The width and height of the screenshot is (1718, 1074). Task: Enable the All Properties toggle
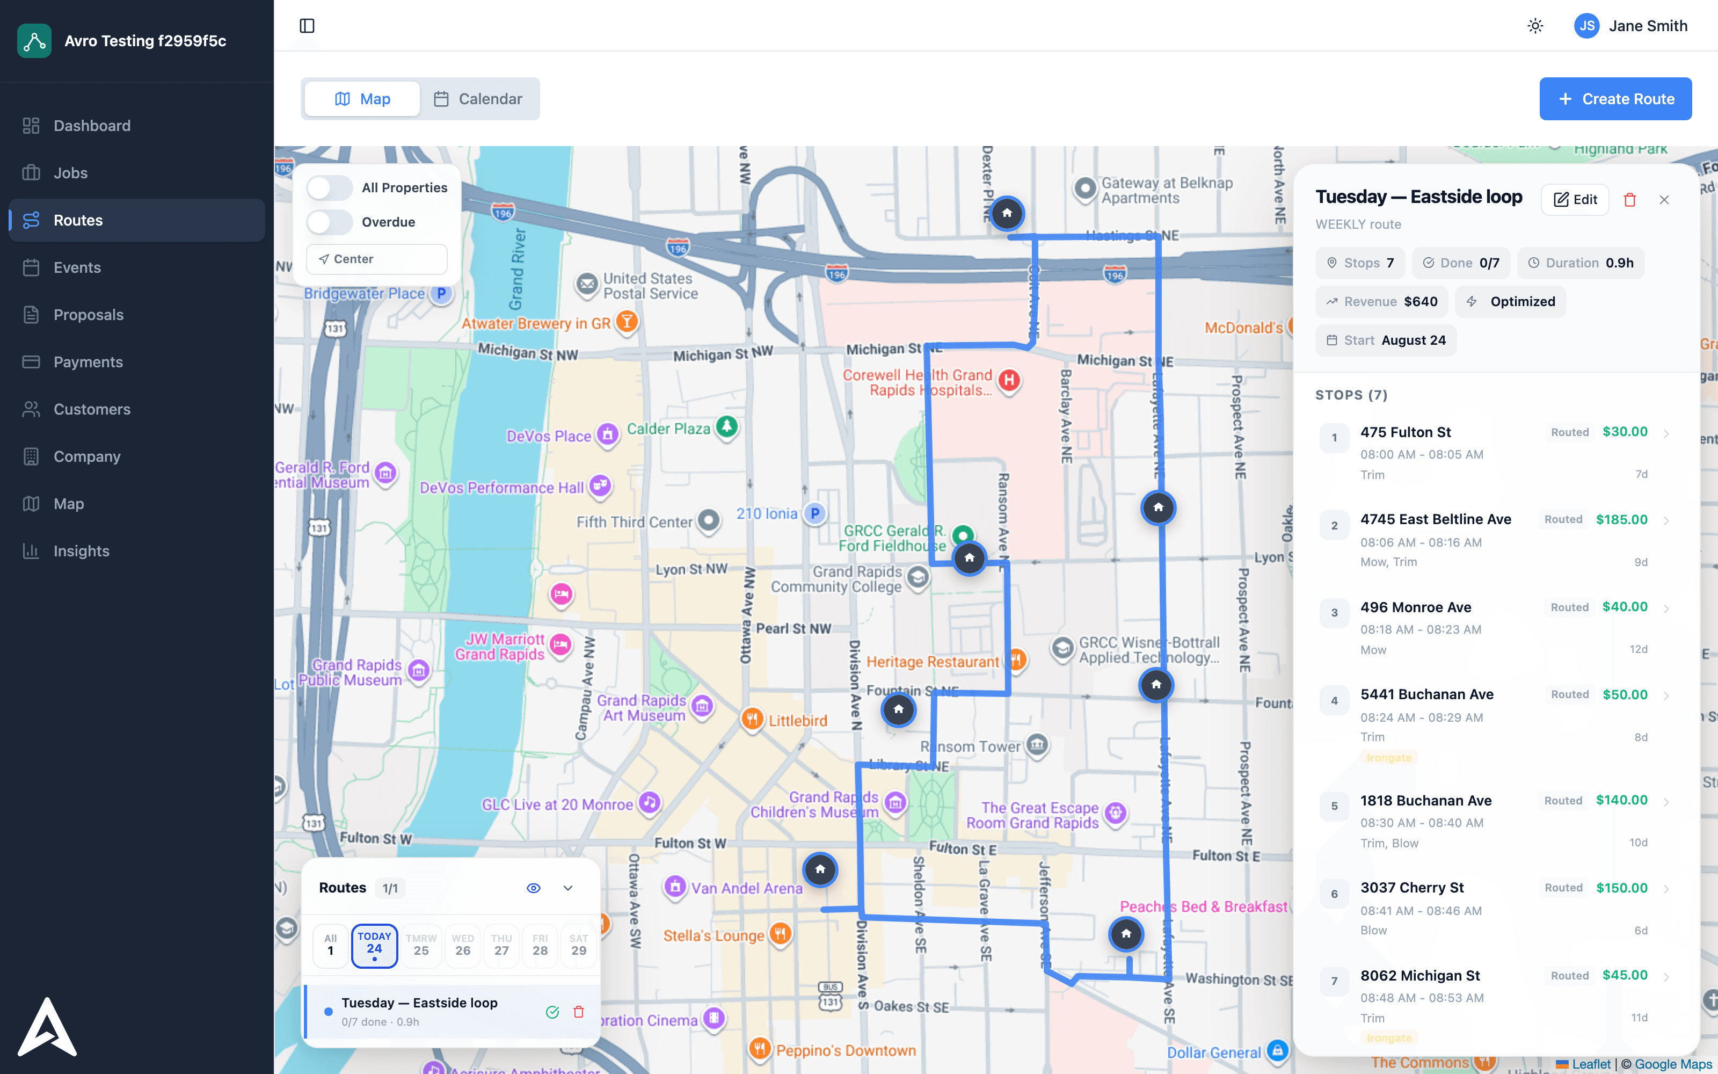tap(330, 187)
